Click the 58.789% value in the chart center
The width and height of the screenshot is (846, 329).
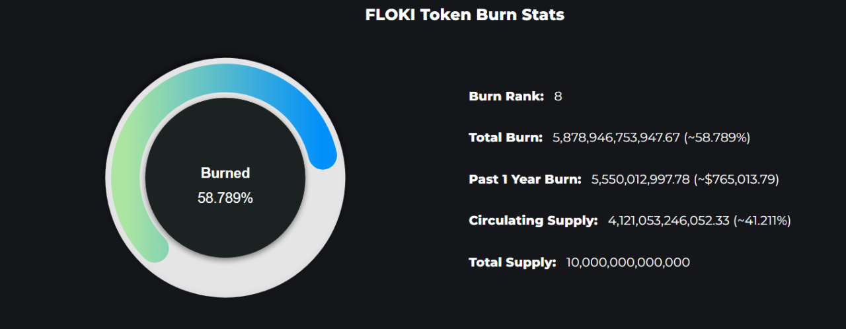[225, 198]
